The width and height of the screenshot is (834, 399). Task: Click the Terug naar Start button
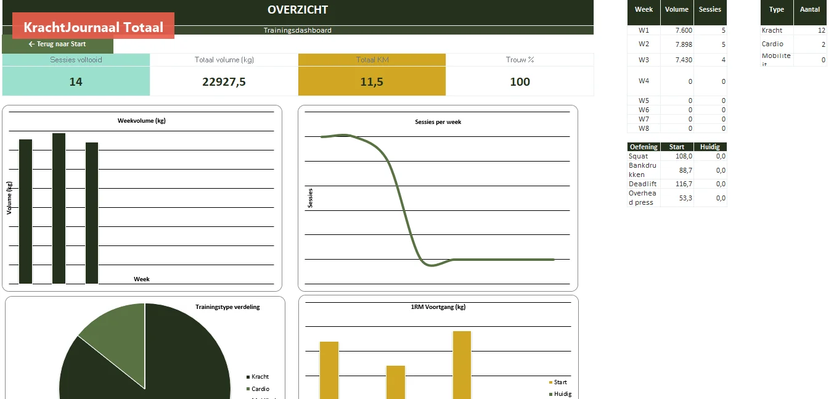57,44
